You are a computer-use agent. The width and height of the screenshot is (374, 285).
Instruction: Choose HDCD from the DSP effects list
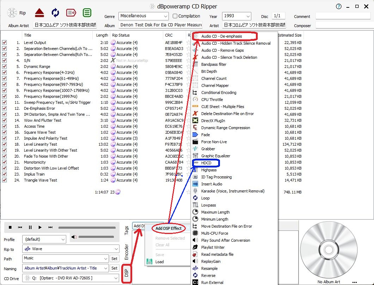click(x=206, y=163)
